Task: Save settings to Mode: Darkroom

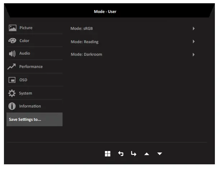Action: pyautogui.click(x=133, y=54)
